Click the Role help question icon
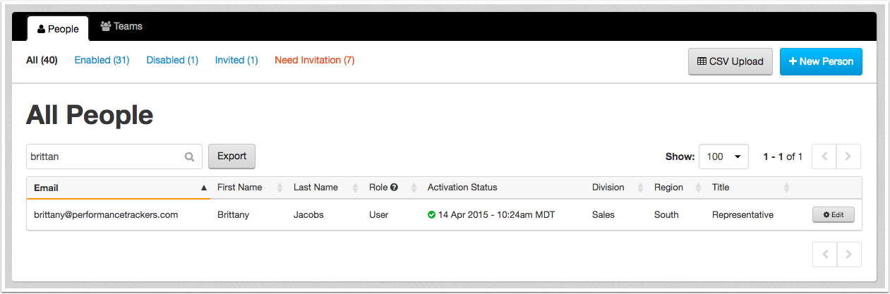 pyautogui.click(x=395, y=188)
